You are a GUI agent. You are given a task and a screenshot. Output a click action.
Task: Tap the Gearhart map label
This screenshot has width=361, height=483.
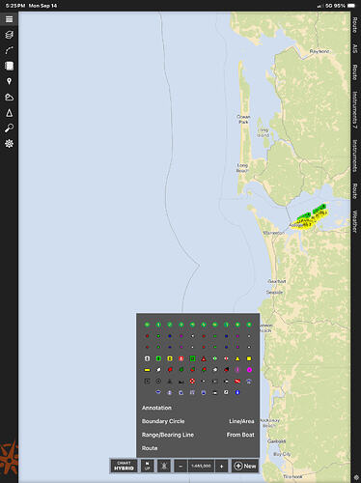[277, 281]
